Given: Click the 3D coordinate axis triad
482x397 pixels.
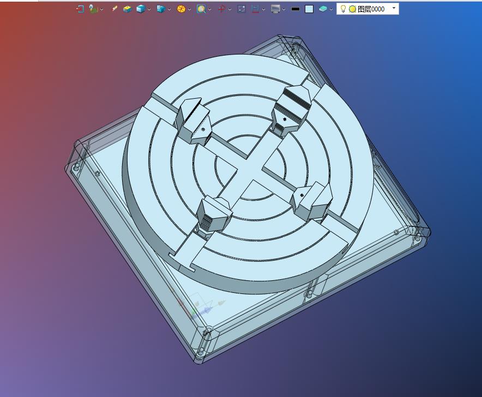Looking at the screenshot, I should [201, 308].
